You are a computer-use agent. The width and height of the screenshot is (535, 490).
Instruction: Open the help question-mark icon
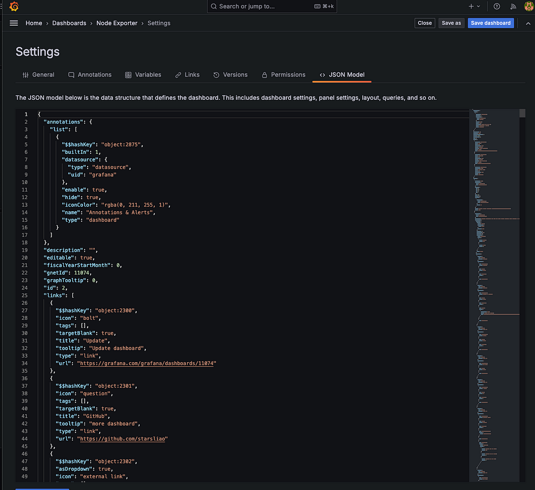[x=497, y=7]
